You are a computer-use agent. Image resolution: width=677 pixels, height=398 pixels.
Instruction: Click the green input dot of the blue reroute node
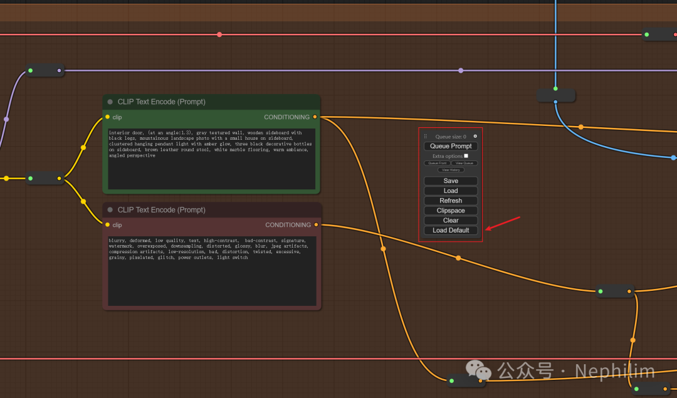(555, 88)
